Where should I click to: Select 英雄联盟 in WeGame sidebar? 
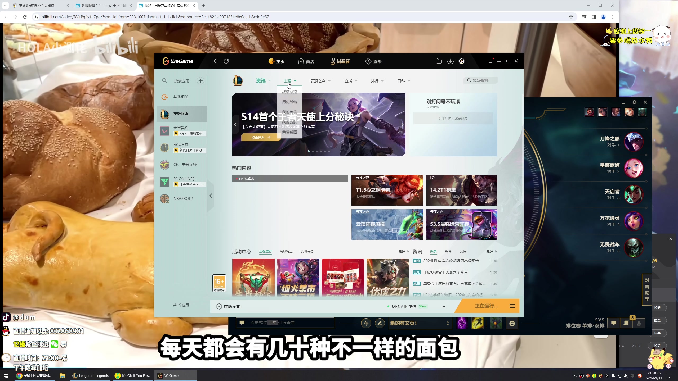point(182,114)
